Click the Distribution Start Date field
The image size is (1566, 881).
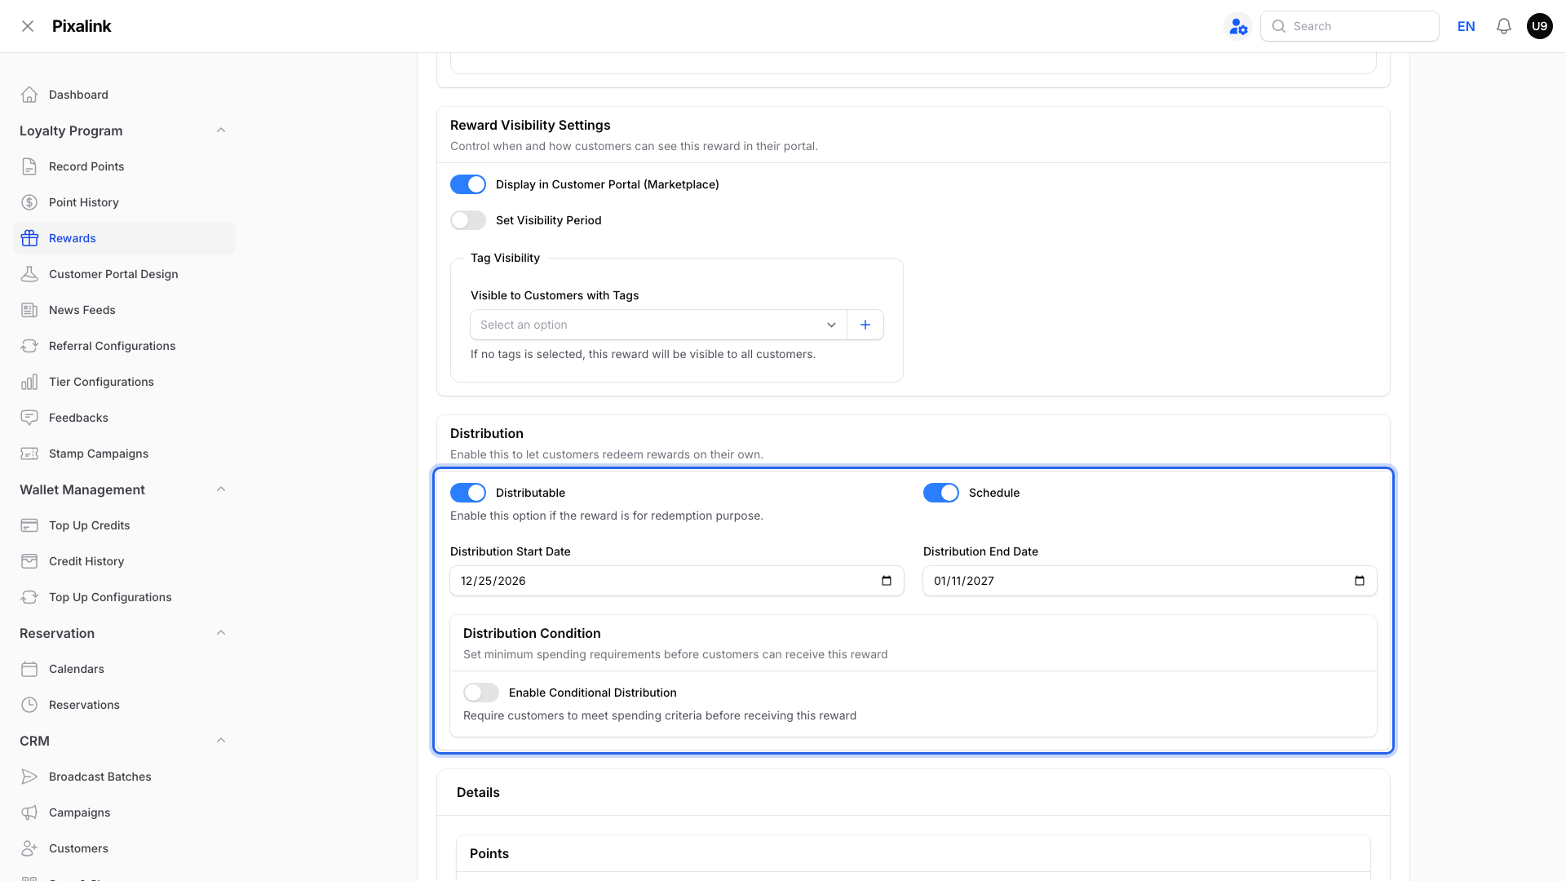click(x=677, y=581)
